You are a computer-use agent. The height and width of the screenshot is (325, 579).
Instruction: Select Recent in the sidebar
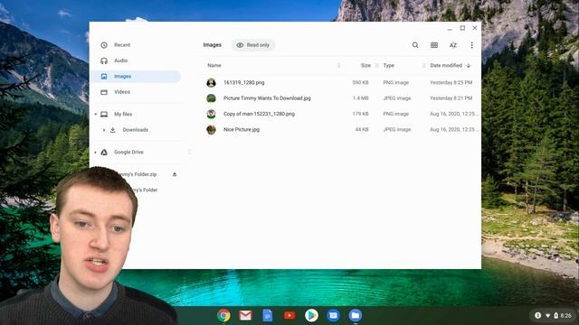122,45
